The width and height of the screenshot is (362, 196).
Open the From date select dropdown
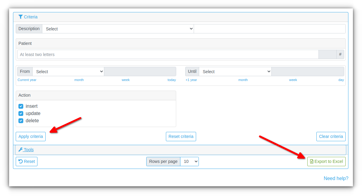coord(68,72)
